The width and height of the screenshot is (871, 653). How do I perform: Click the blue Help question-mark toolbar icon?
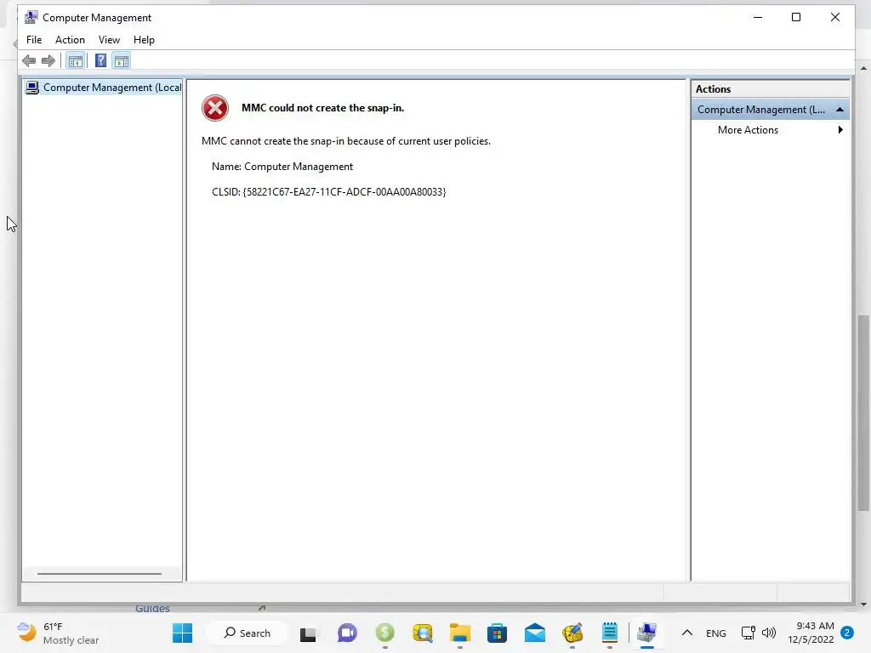(100, 60)
